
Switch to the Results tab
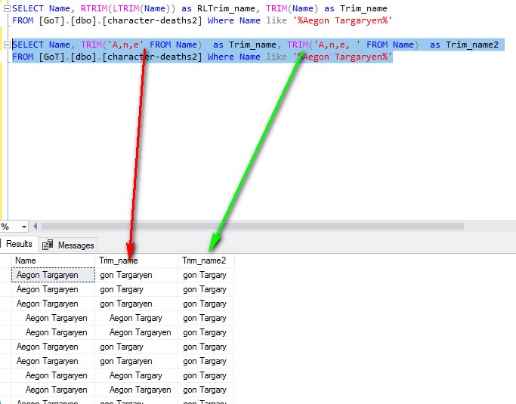click(18, 244)
